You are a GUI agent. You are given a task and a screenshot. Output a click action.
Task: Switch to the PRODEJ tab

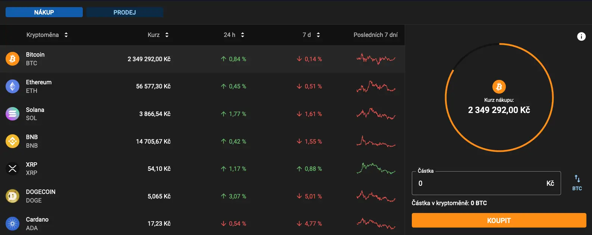click(x=125, y=12)
